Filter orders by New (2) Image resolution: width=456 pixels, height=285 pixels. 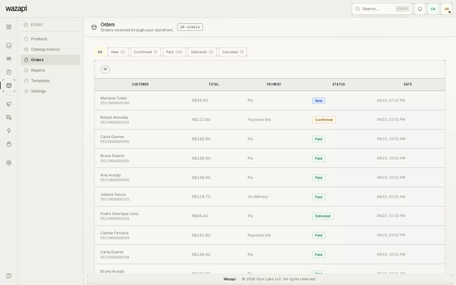118,52
